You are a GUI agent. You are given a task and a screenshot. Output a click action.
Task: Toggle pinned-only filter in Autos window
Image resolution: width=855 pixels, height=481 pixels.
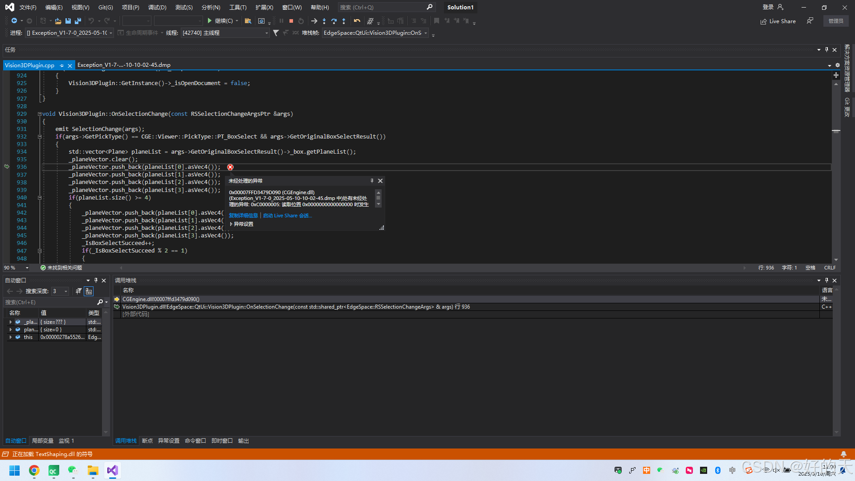click(79, 291)
